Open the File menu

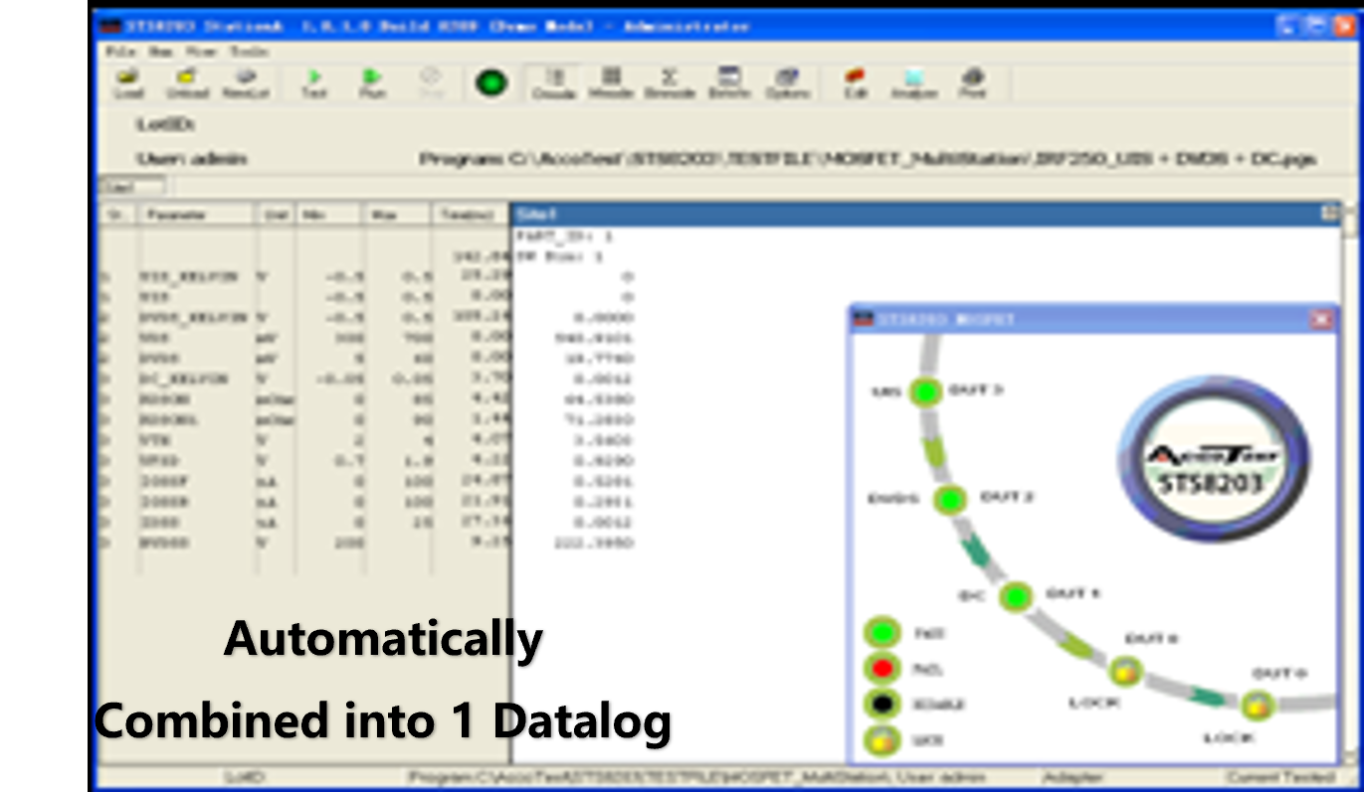click(x=120, y=50)
